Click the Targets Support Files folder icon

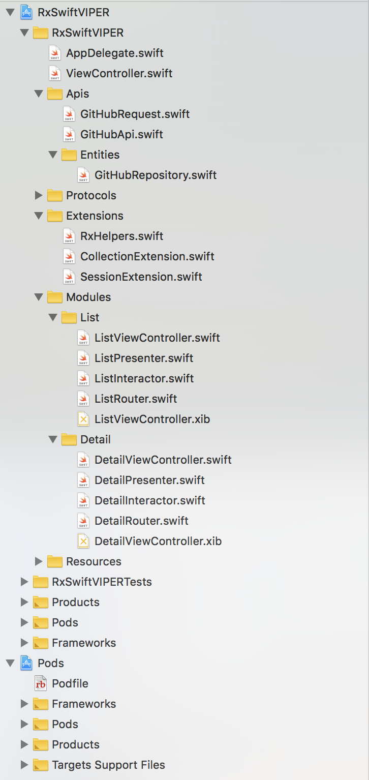[x=41, y=765]
